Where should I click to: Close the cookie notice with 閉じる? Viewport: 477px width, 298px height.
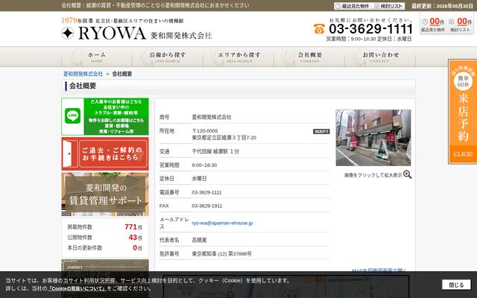point(456,285)
